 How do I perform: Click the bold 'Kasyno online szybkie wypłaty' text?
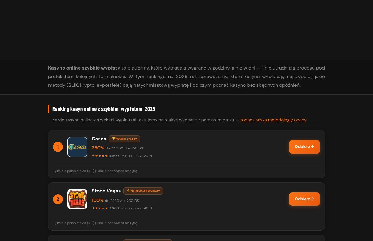point(84,68)
